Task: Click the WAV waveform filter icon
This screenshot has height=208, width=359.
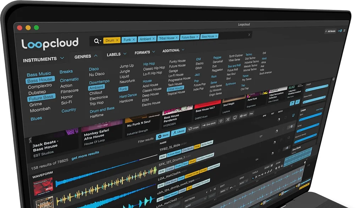Action: coord(243,116)
